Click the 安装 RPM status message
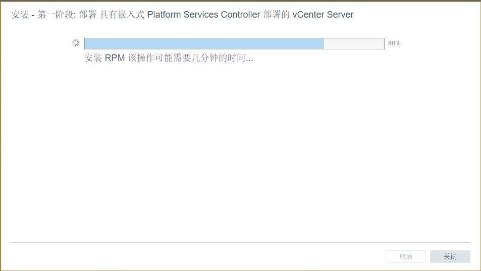 [x=169, y=57]
